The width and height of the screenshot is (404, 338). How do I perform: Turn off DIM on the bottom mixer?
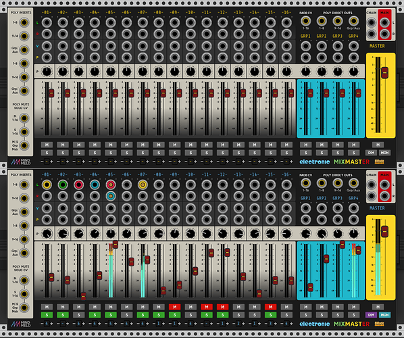pyautogui.click(x=371, y=315)
